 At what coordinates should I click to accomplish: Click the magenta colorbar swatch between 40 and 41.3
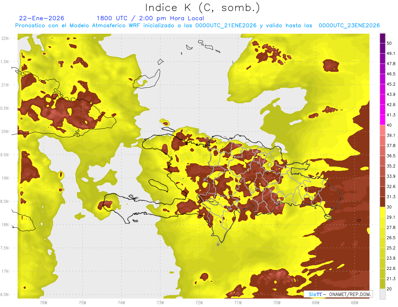[382, 120]
